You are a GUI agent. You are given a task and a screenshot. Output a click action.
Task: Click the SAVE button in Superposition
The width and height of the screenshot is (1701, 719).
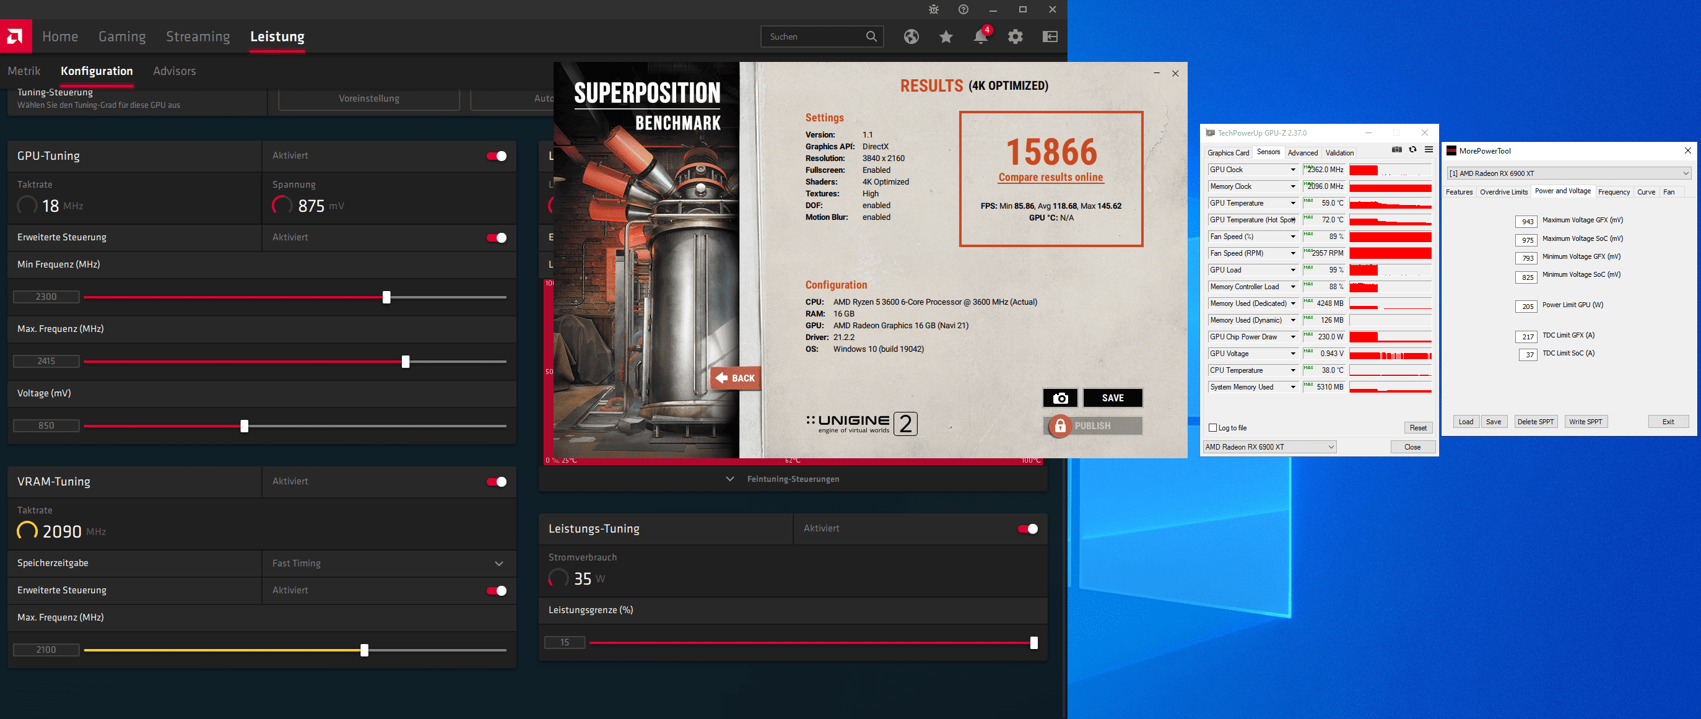tap(1113, 398)
